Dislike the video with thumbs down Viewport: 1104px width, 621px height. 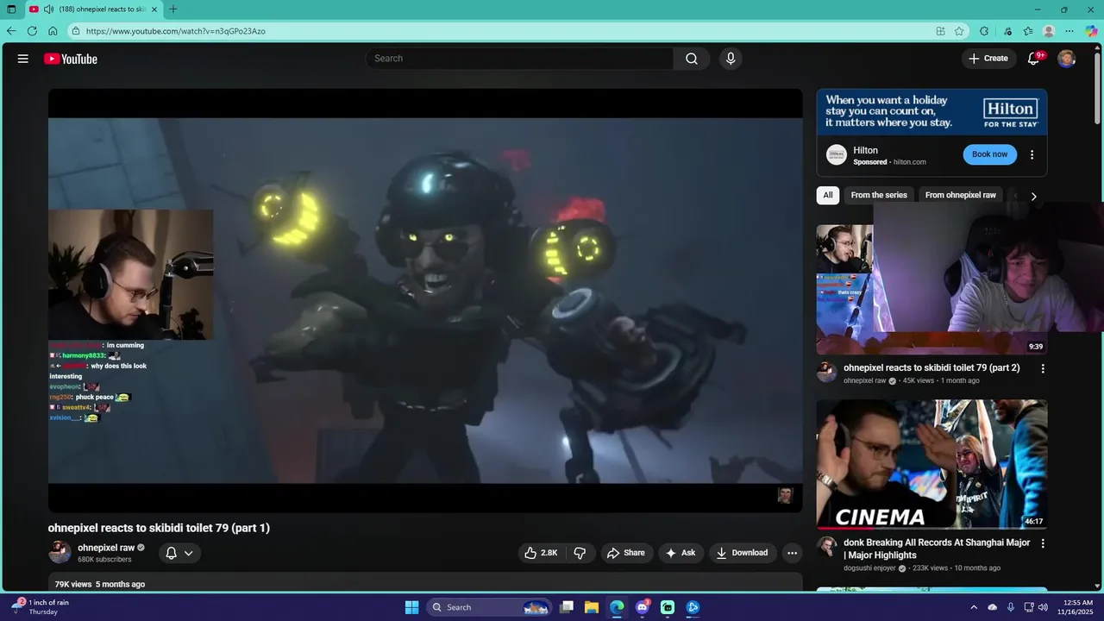(580, 553)
